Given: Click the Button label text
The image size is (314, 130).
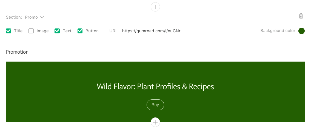Looking at the screenshot, I should point(92,31).
